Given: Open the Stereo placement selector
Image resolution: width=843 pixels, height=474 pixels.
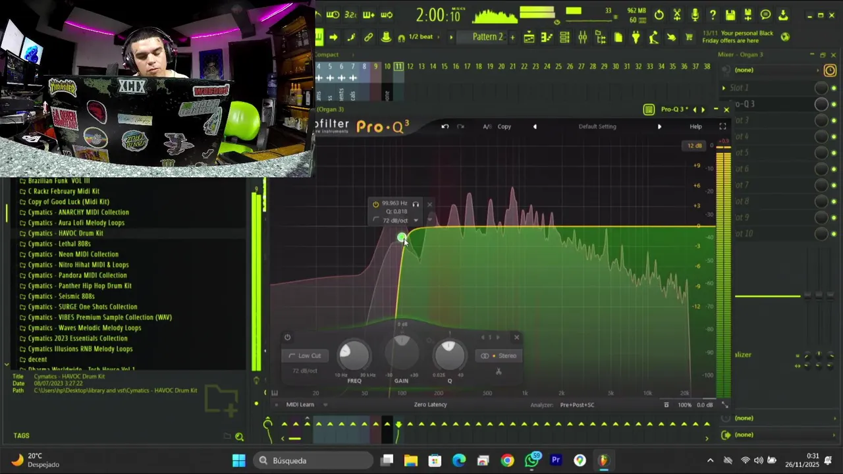Looking at the screenshot, I should click(x=499, y=355).
